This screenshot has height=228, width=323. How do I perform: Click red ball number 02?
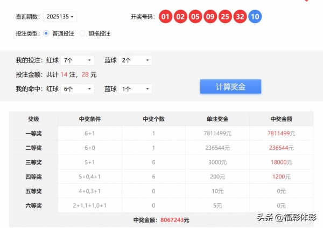[180, 17]
